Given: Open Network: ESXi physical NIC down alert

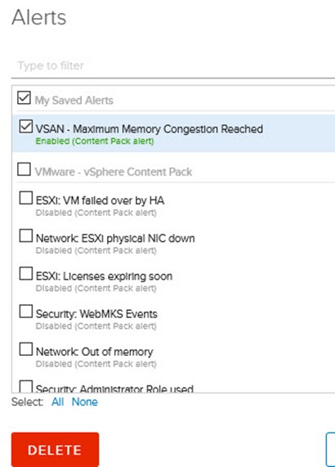Looking at the screenshot, I should click(x=115, y=238).
